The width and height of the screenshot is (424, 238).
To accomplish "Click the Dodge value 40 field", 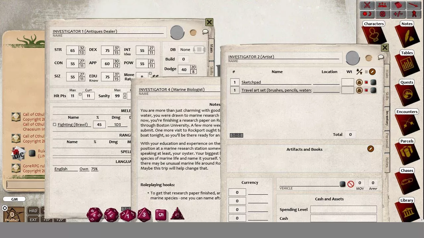I will (184, 69).
